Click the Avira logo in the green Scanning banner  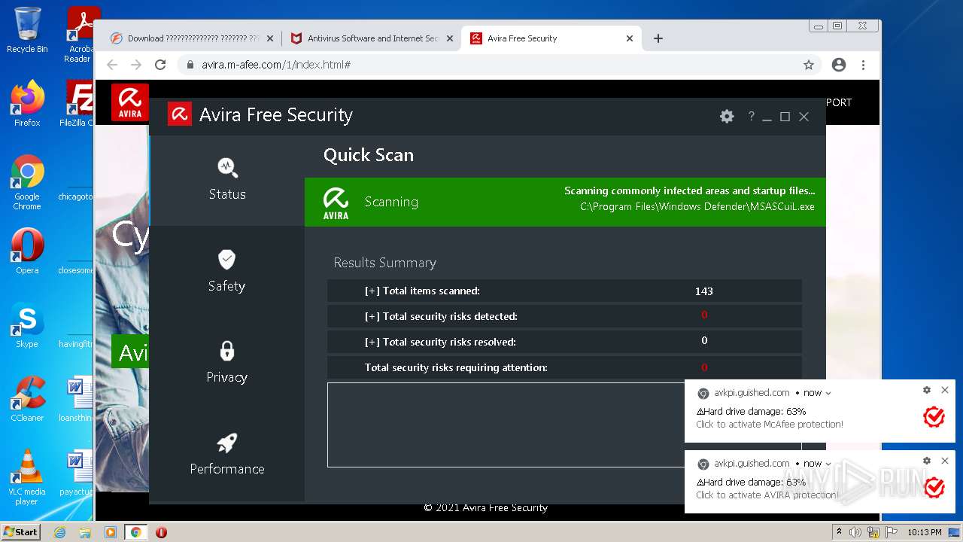coord(336,202)
